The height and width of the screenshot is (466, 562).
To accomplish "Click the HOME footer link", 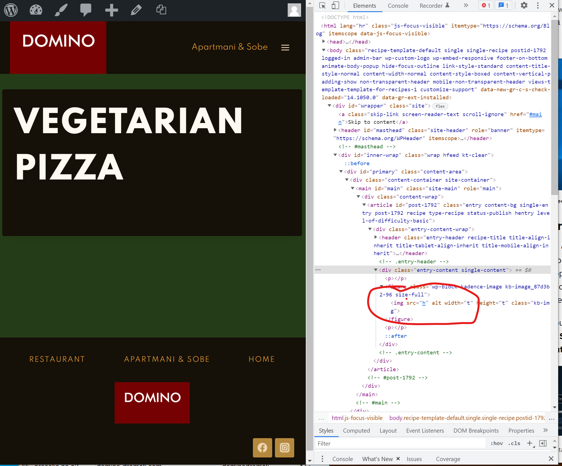I will [261, 359].
